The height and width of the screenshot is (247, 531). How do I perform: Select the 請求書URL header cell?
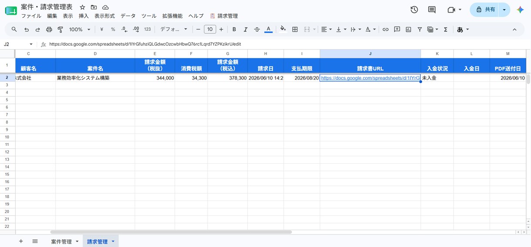(x=370, y=66)
